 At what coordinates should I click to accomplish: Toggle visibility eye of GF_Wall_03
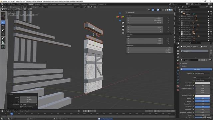211,32
